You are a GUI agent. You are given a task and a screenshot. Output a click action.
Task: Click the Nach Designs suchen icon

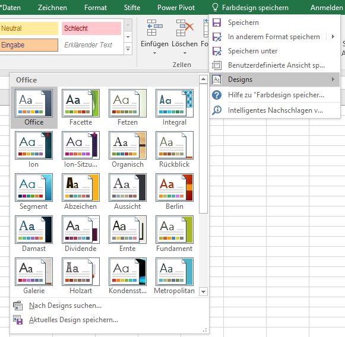tap(18, 306)
